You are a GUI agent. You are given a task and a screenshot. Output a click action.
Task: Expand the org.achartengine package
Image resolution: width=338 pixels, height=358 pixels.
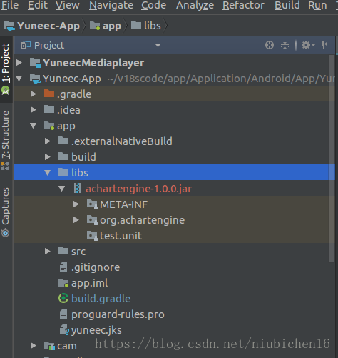(x=76, y=220)
